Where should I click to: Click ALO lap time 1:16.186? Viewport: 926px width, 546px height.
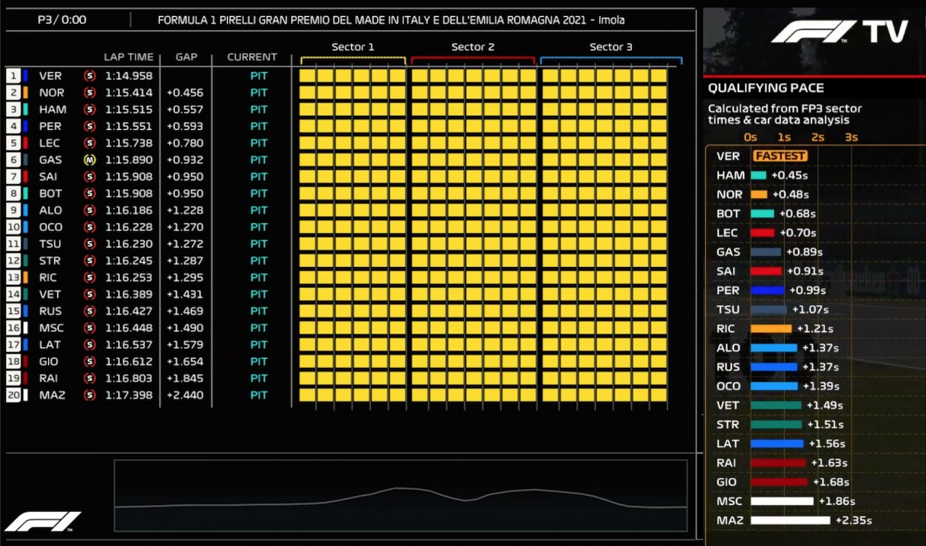pyautogui.click(x=129, y=210)
